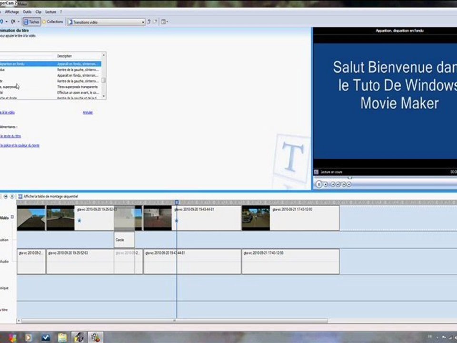Select audio clip gta-vc 2010-09-21 17-43-12-93
This screenshot has width=457, height=343.
tap(291, 262)
